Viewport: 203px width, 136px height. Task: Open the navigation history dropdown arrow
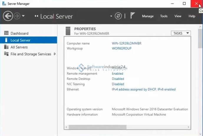pyautogui.click(x=23, y=16)
